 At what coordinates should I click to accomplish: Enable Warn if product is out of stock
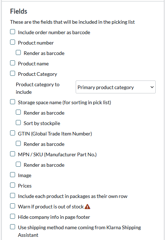coord(13,206)
